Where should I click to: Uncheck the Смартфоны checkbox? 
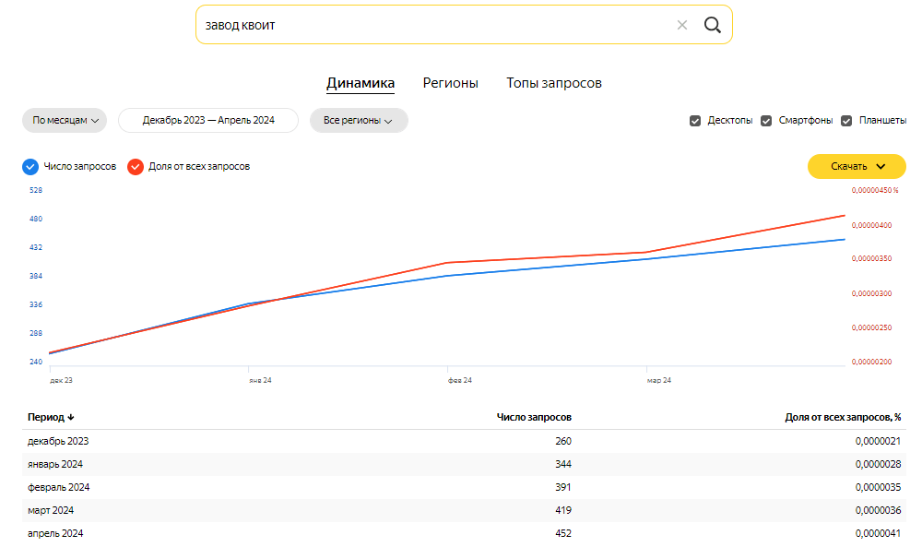[766, 121]
